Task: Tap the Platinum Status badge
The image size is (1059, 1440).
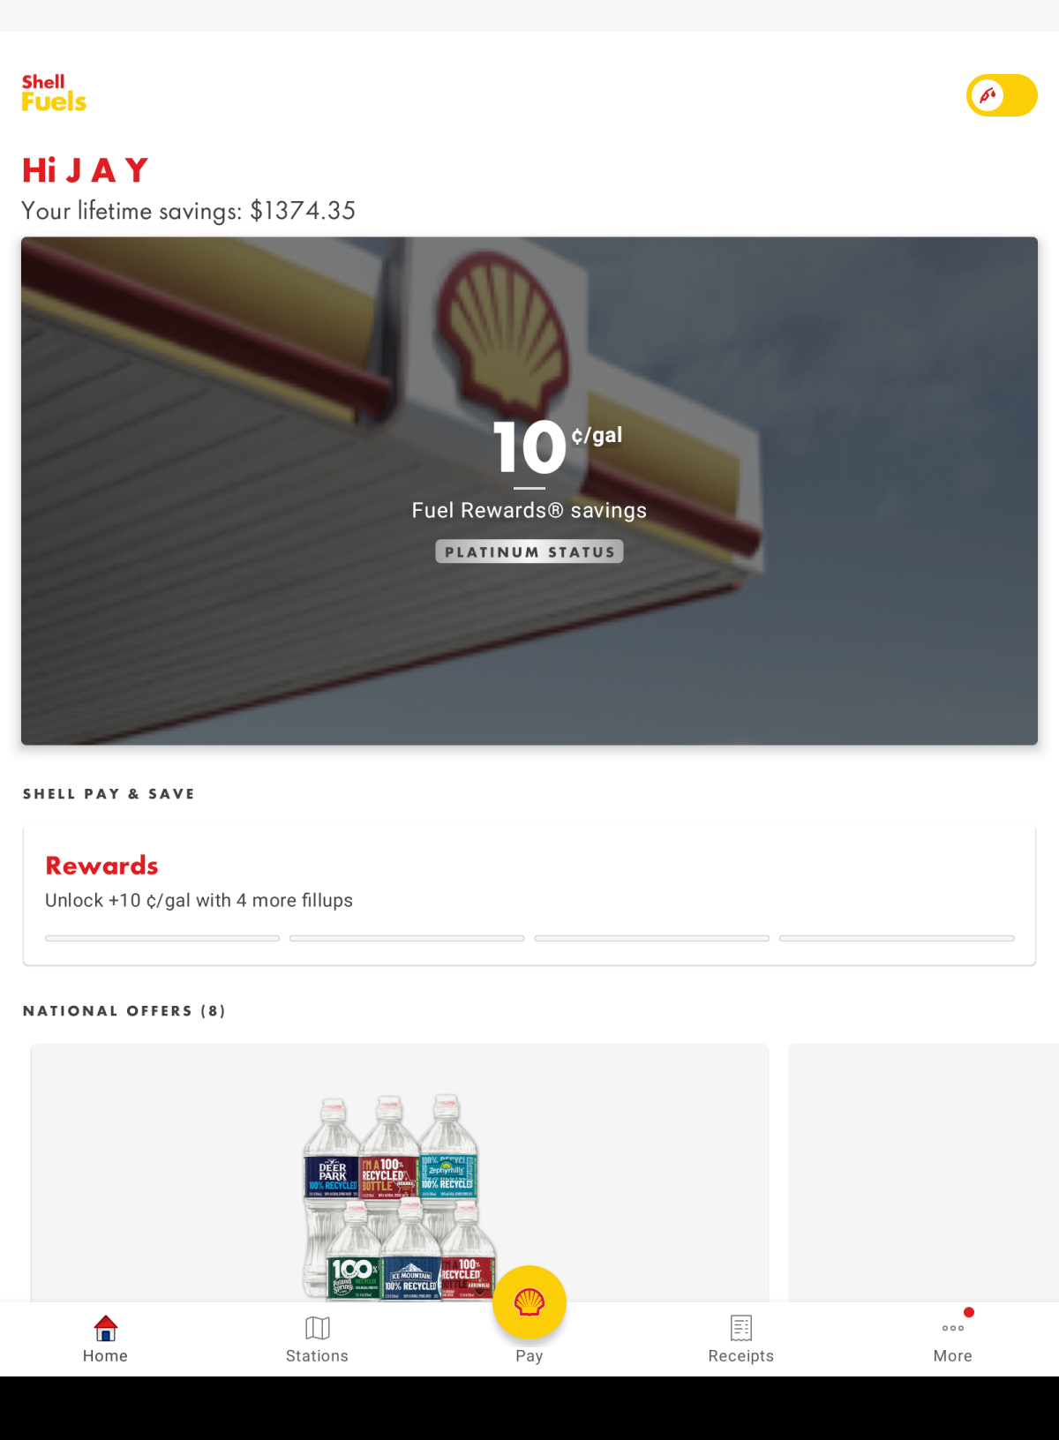Action: [x=529, y=551]
